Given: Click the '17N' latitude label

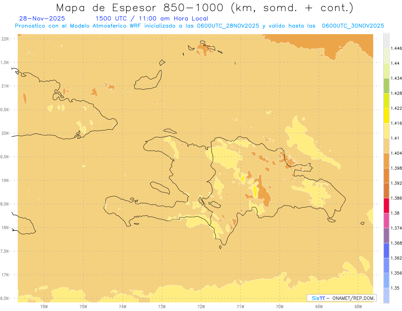Looking at the screenshot, I should tap(5, 275).
